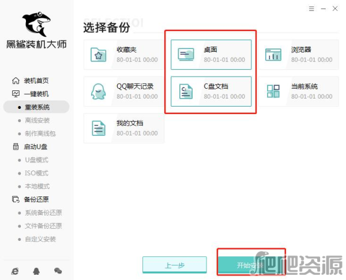Viewport: 346px width, 280px height.
Task: Click the 上一步 button
Action: (175, 265)
